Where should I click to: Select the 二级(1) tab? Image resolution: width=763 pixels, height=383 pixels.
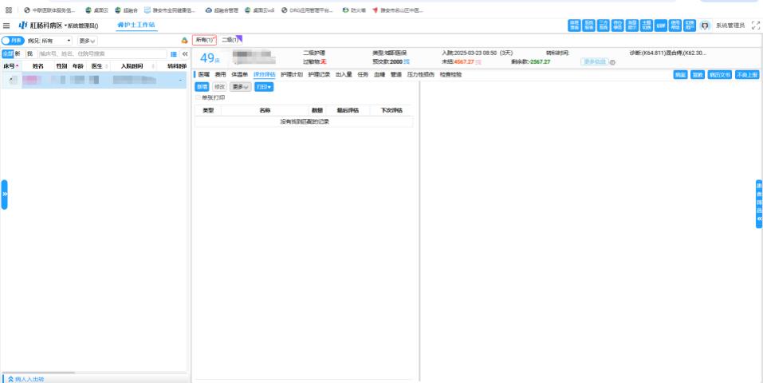pos(230,40)
